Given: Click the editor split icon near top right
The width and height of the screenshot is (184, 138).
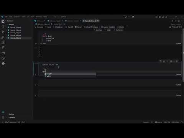Looking at the screenshot, I should (179, 21).
